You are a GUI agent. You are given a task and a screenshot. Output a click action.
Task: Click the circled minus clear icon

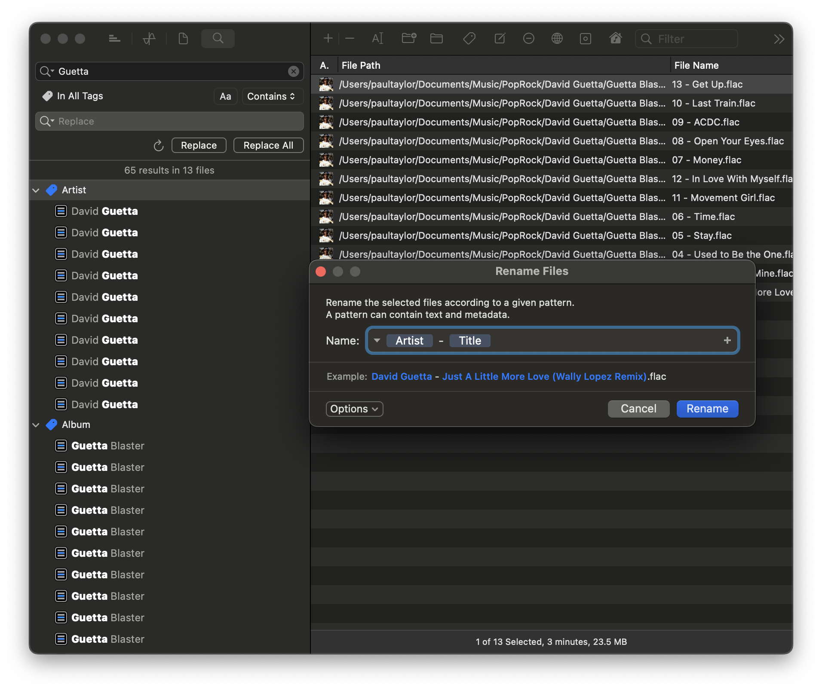(x=528, y=39)
